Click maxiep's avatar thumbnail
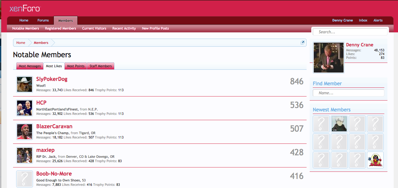The height and width of the screenshot is (188, 398). 25,155
